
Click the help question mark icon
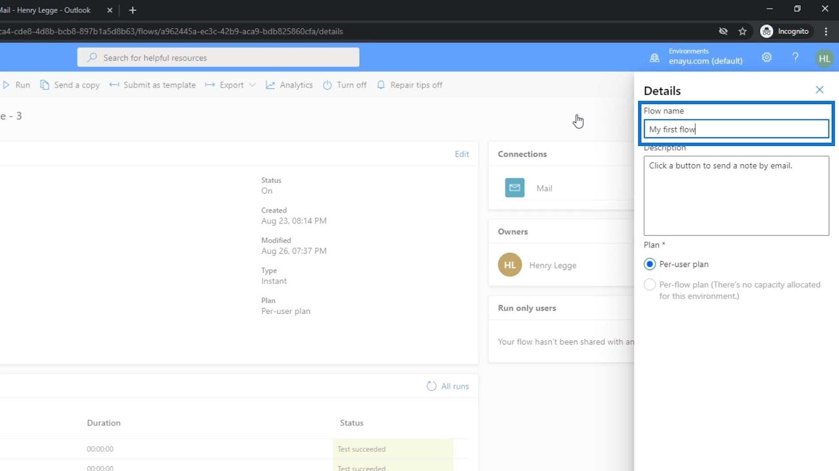pos(795,57)
